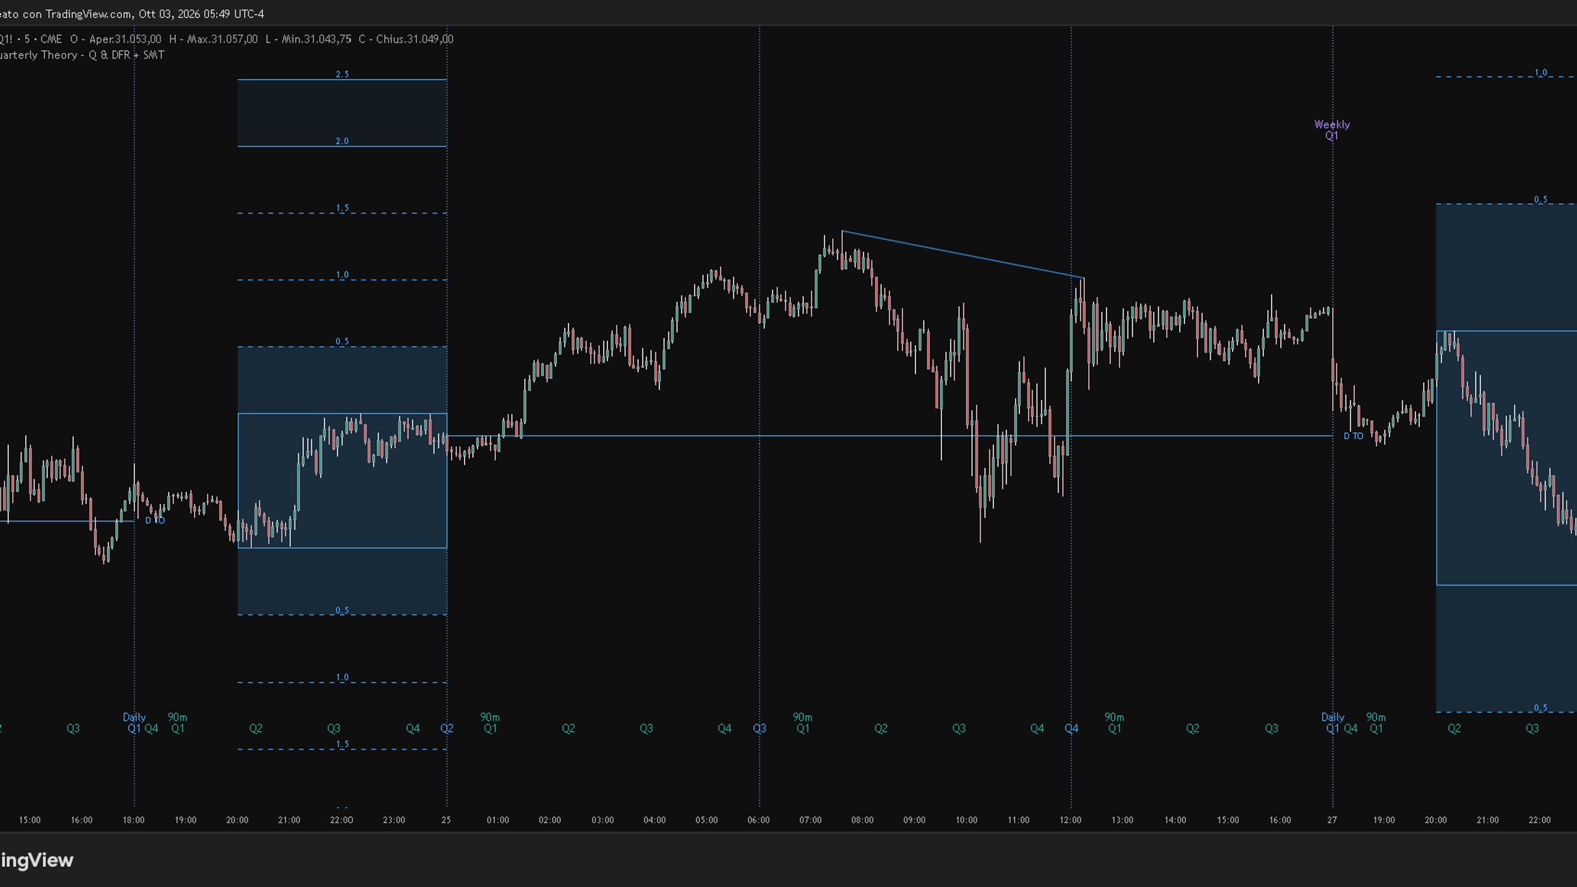The height and width of the screenshot is (887, 1577).
Task: Select the descending SMT trend line
Action: click(x=963, y=254)
